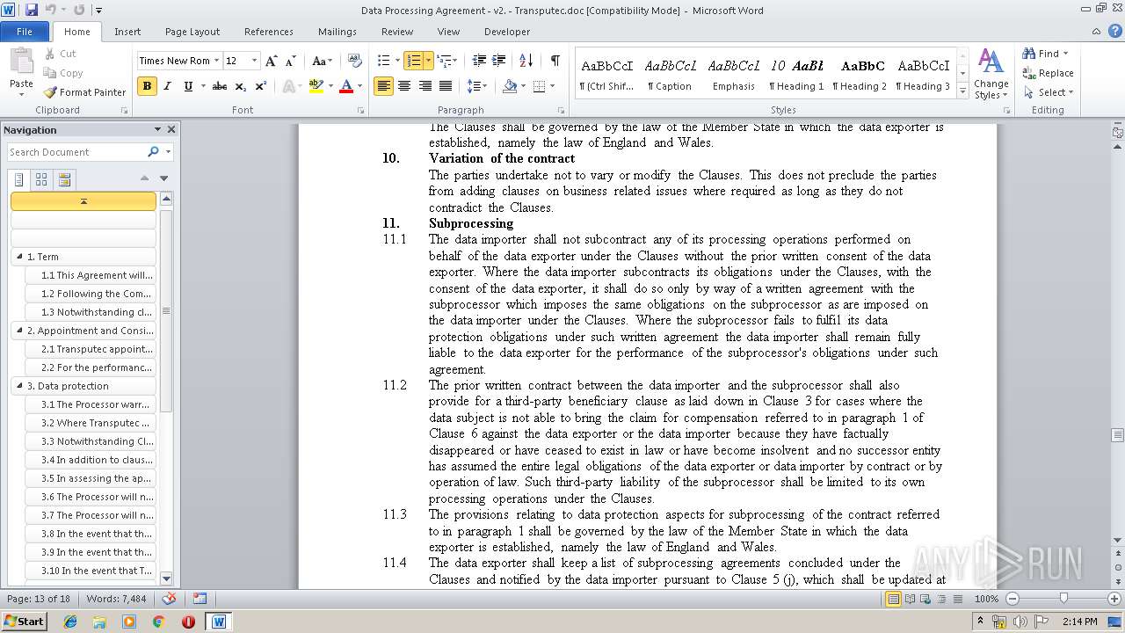Apply the red font color swatch
The image size is (1125, 633).
click(346, 86)
